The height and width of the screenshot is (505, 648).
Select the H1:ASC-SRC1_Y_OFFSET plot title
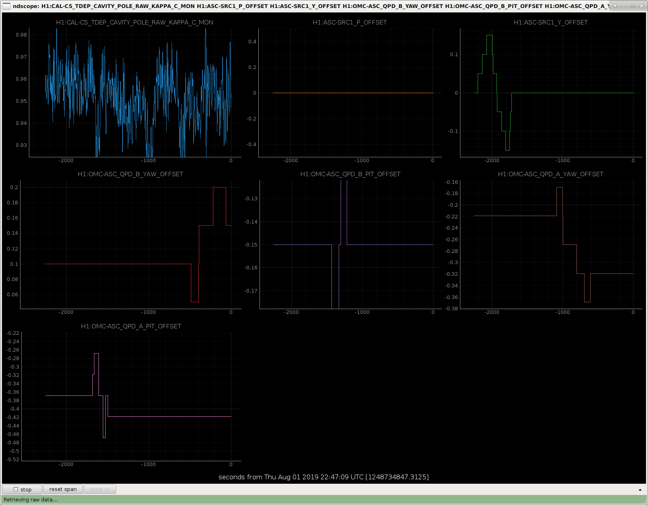(551, 22)
